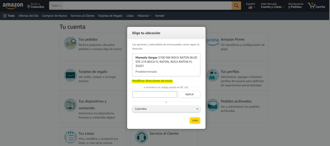Viewport: 330px width, 146px height.
Task: Open Tus pedidos card title
Action: coord(88,40)
